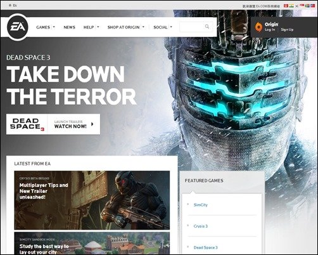This screenshot has height=255, width=318.
Task: Open the HELP menu
Action: [x=89, y=27]
